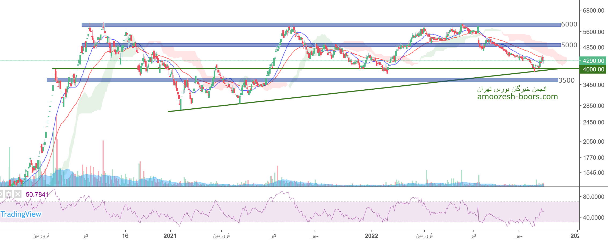This screenshot has height=240, width=608.
Task: Click the amoozesh-boors.com watermark text
Action: [517, 97]
